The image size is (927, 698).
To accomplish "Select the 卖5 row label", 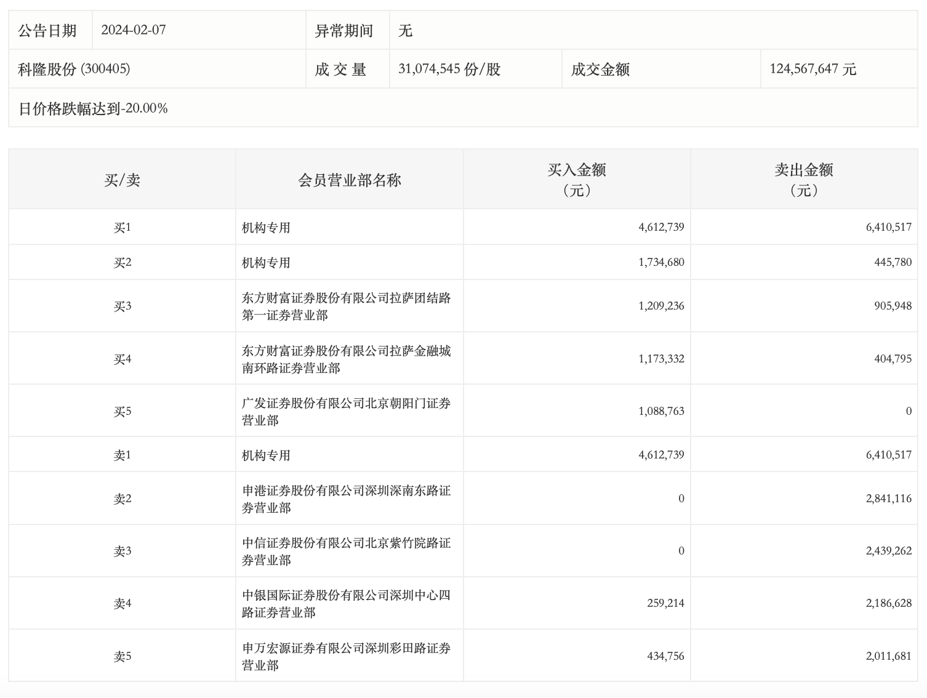I will (x=122, y=656).
